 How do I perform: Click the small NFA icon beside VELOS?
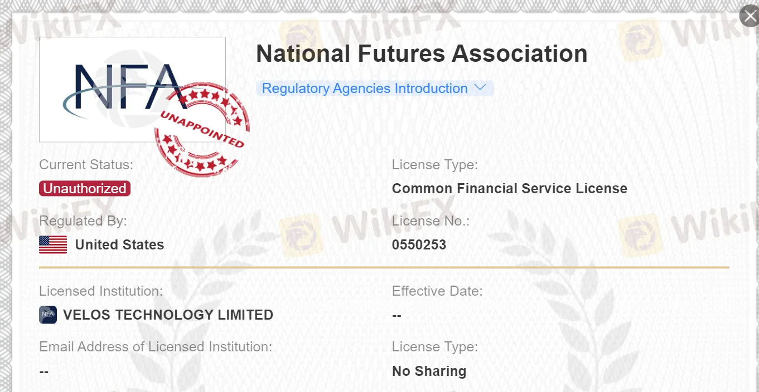click(x=48, y=315)
